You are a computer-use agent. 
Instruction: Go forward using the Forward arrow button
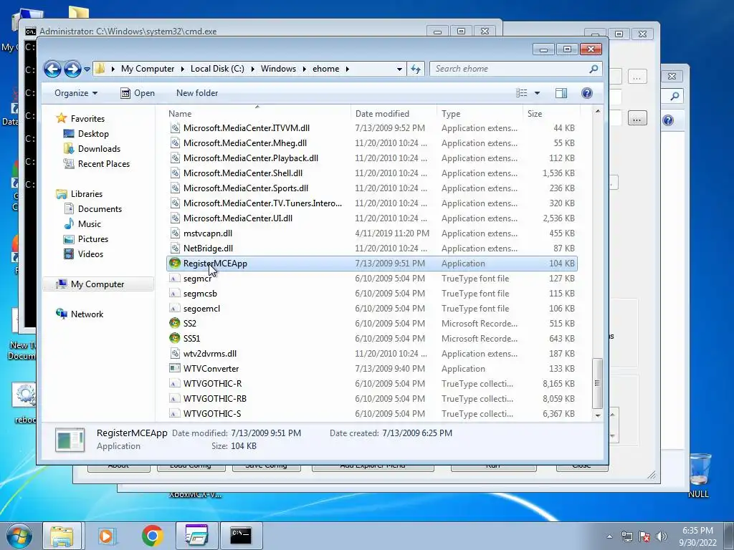(72, 69)
